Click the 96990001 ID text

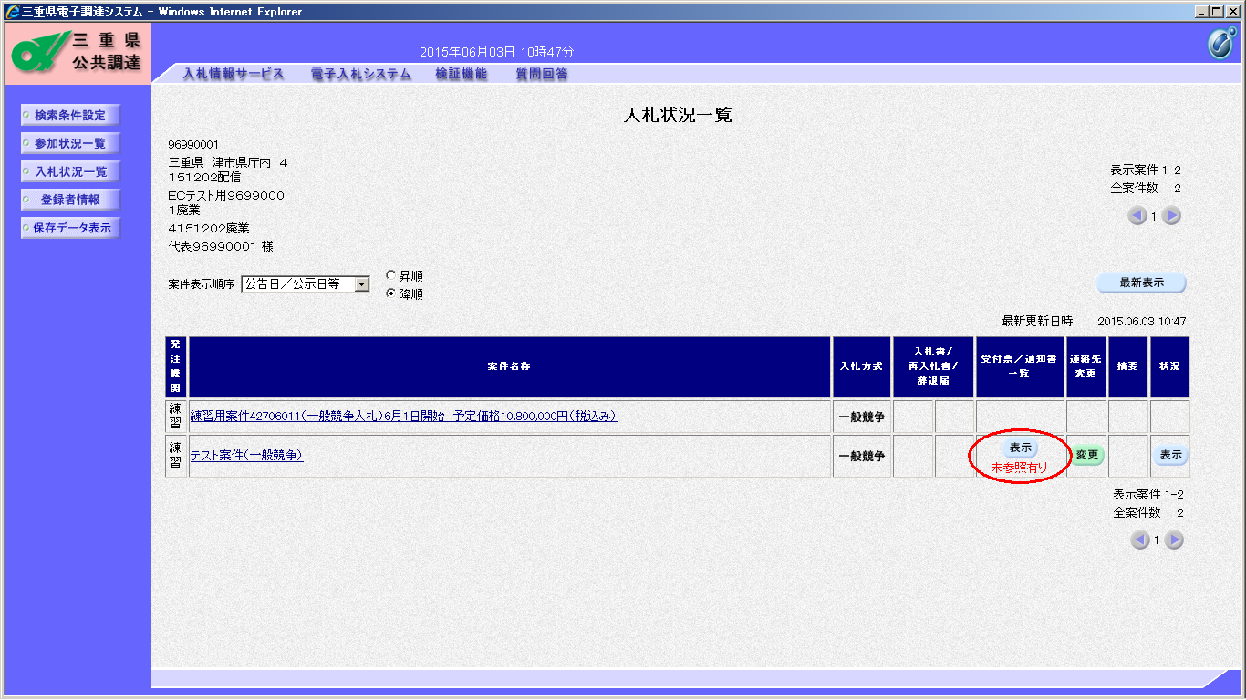point(193,145)
